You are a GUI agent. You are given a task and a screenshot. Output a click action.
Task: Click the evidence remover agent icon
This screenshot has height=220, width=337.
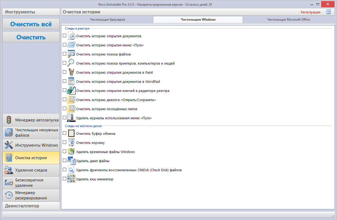pyautogui.click(x=9, y=170)
